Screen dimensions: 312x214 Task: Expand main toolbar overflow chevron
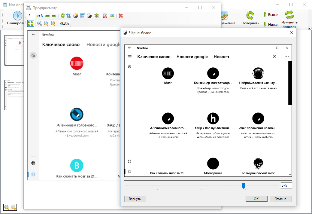pos(310,28)
